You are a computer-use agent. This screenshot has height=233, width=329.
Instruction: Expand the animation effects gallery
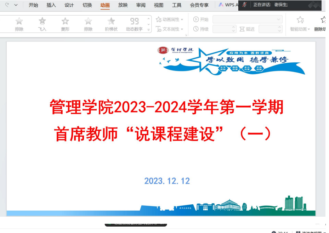(149, 30)
